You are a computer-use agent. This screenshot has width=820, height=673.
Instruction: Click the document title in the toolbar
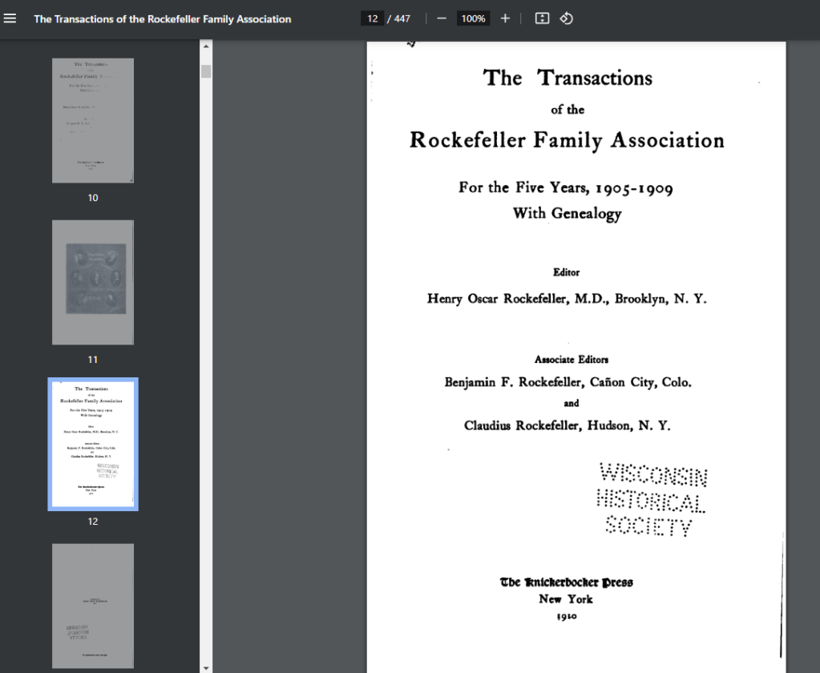click(162, 18)
